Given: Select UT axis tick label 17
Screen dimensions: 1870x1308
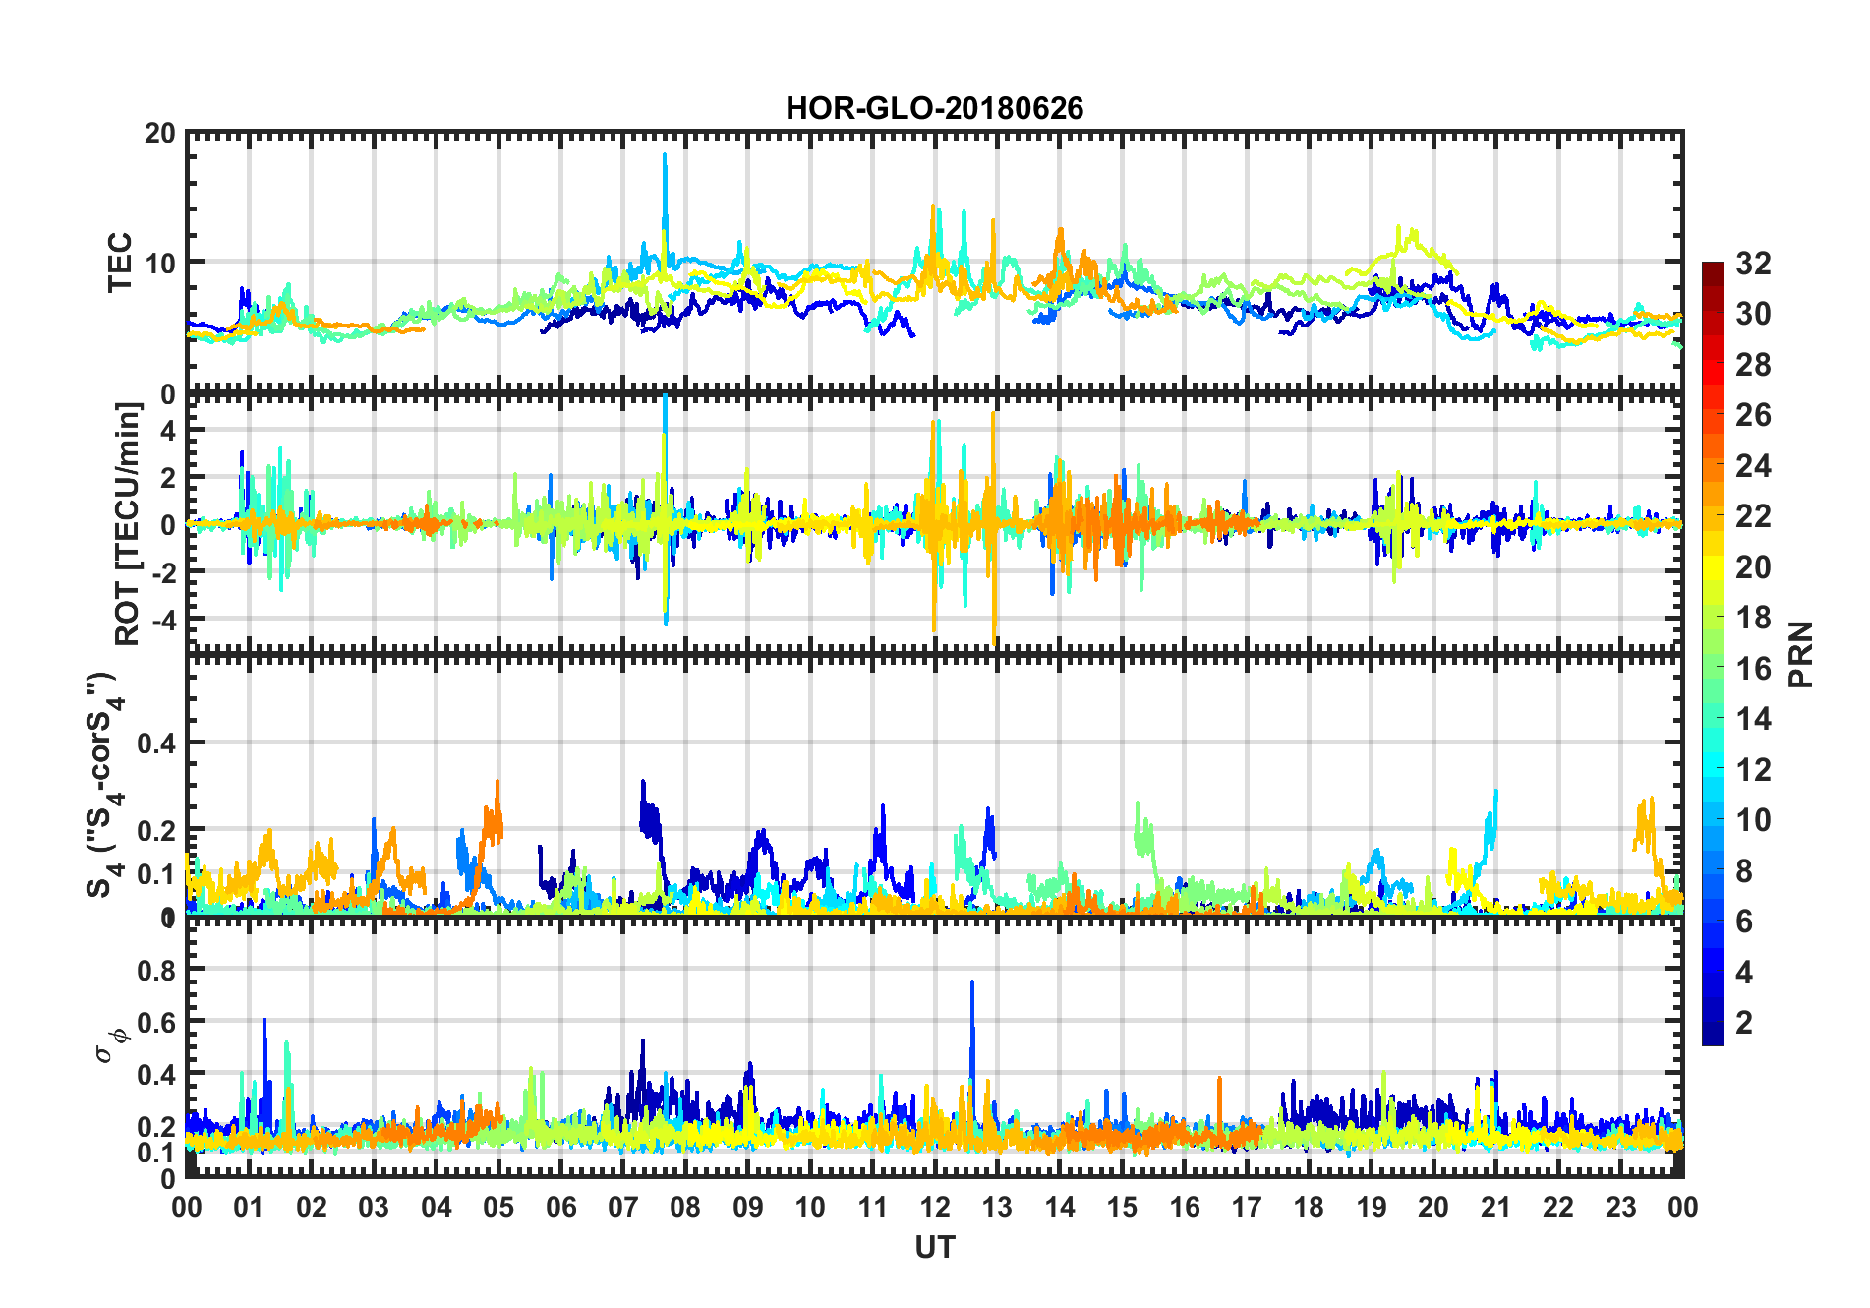Looking at the screenshot, I should pos(1247,1207).
